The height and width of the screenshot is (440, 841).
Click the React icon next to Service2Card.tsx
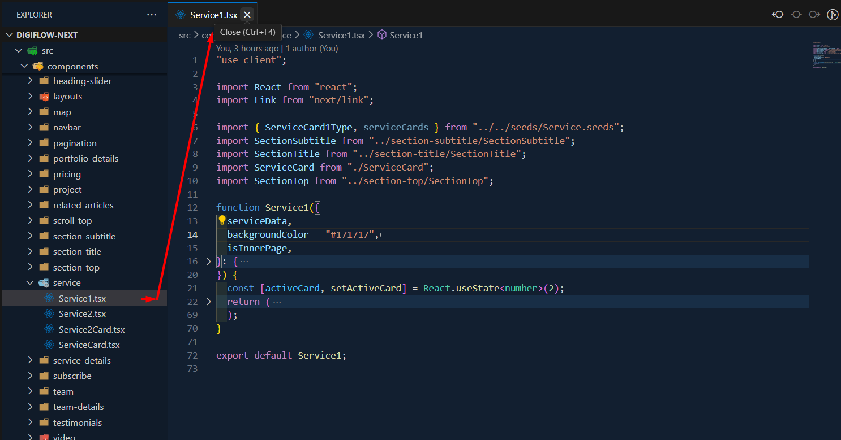[x=49, y=329]
